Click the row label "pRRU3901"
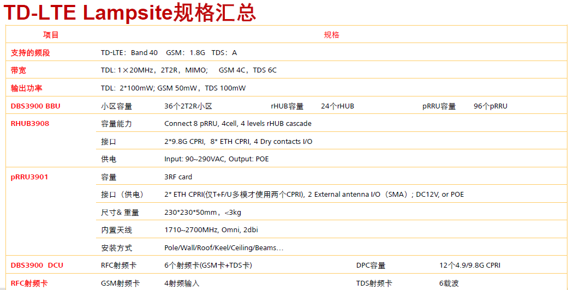Viewport: 568px width, 290px height. point(29,177)
